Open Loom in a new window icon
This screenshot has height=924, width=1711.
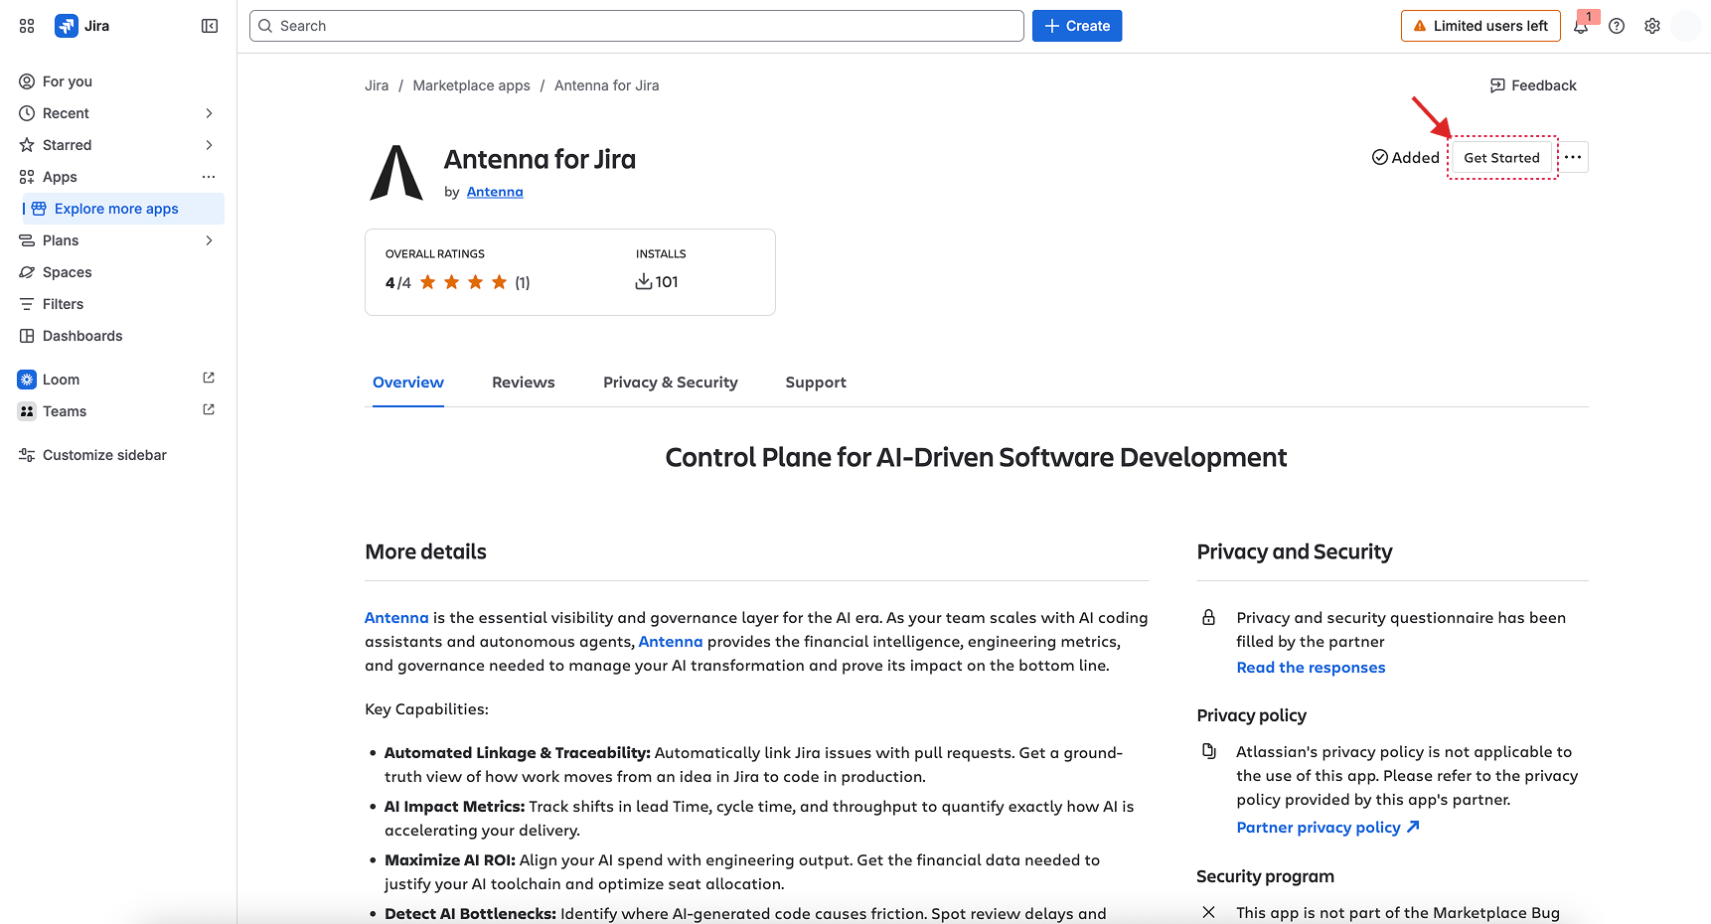coord(209,378)
